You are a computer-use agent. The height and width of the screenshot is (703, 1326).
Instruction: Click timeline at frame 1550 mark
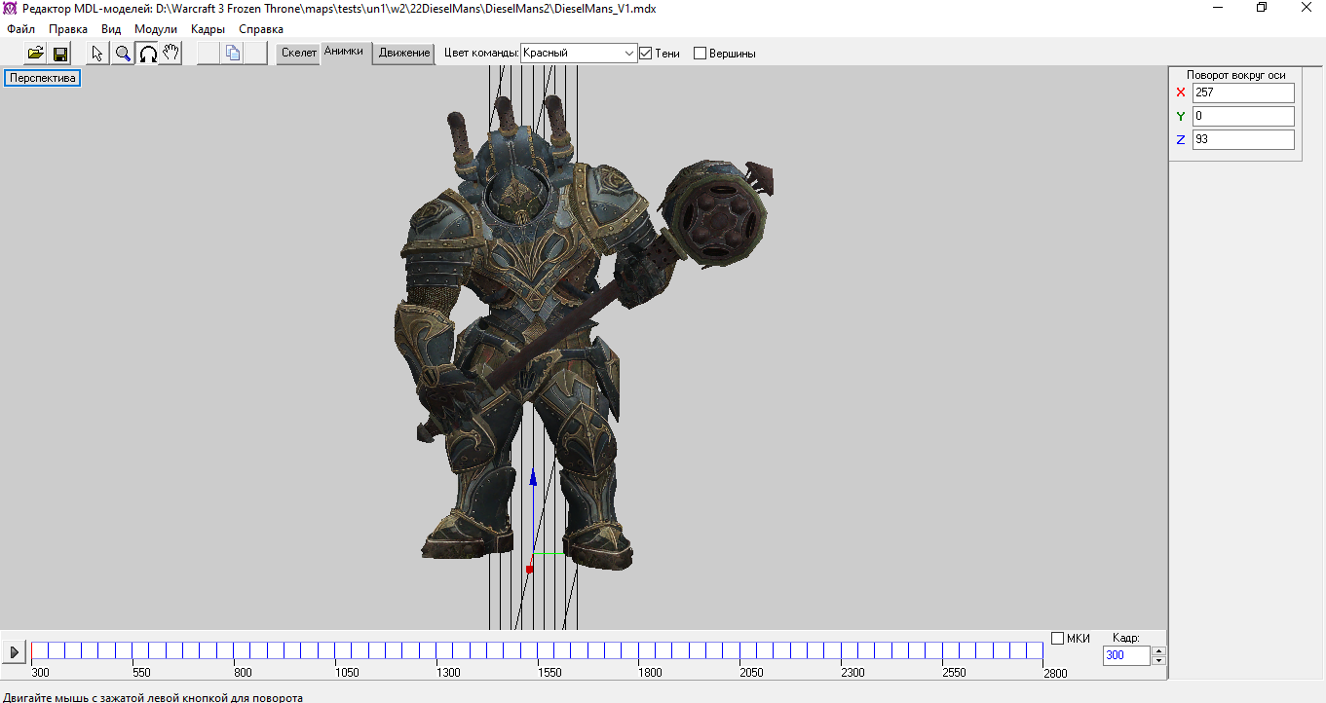point(537,650)
